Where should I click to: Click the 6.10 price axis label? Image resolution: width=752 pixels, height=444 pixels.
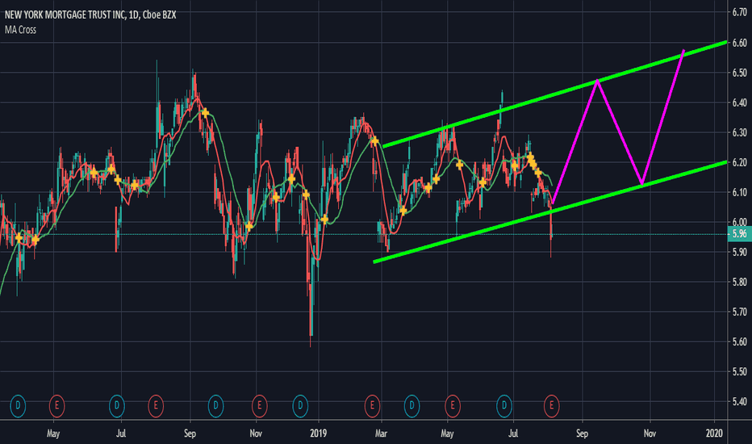[x=740, y=192]
